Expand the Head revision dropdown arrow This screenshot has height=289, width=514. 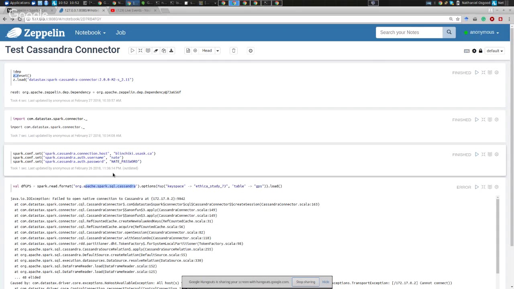pos(217,51)
